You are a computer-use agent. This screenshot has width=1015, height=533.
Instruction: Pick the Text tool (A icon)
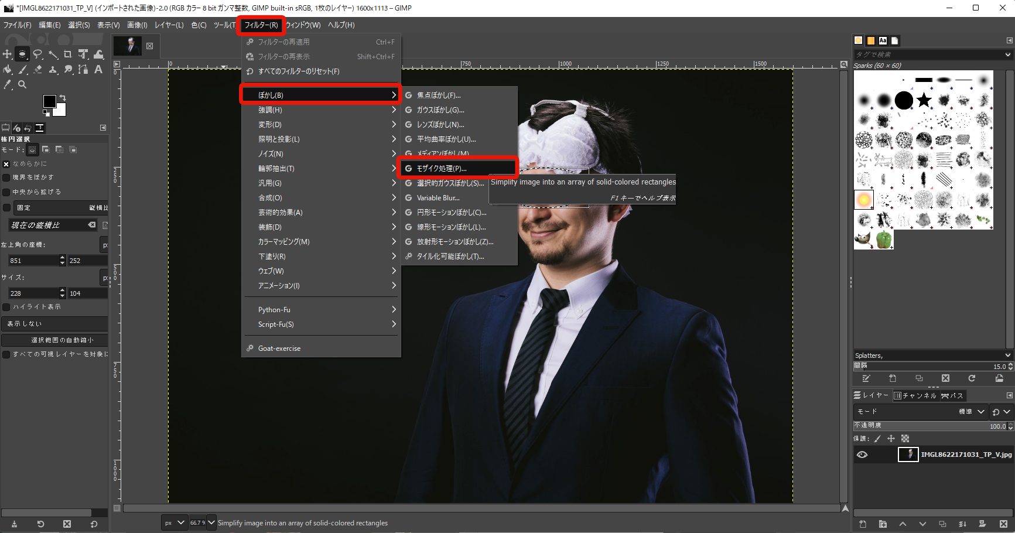point(98,70)
